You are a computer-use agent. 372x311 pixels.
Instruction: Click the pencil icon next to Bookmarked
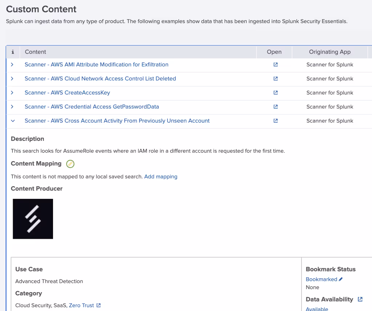[339, 279]
